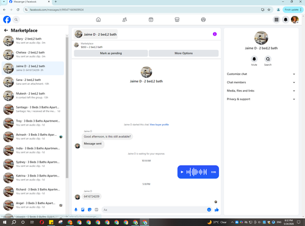This screenshot has width=305, height=226.
Task: Expand Media, files and links section
Action: 261,91
